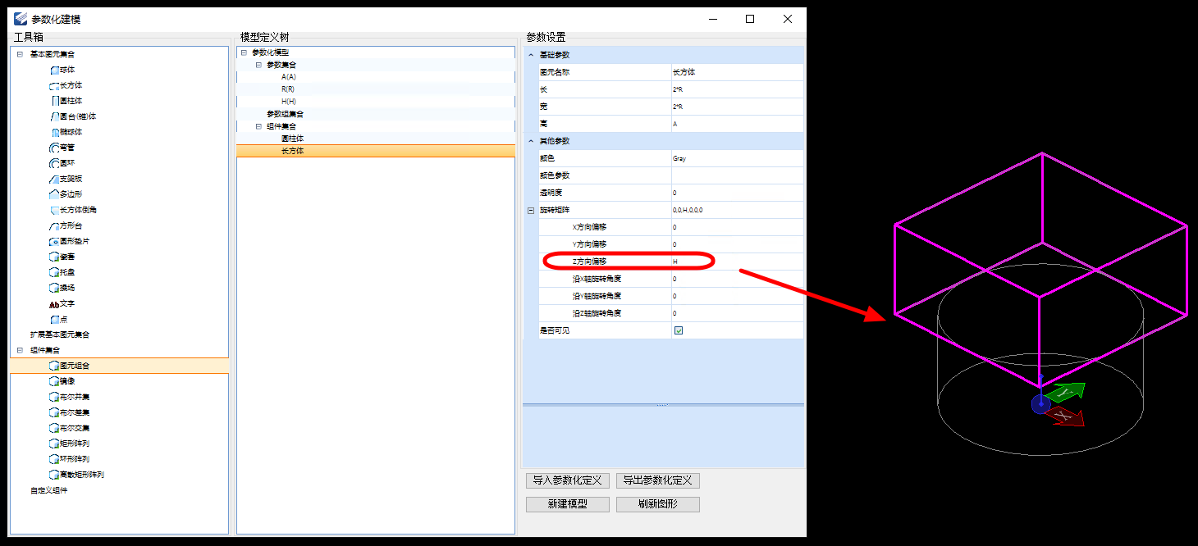Select the 多边形 polygon icon

coord(54,194)
